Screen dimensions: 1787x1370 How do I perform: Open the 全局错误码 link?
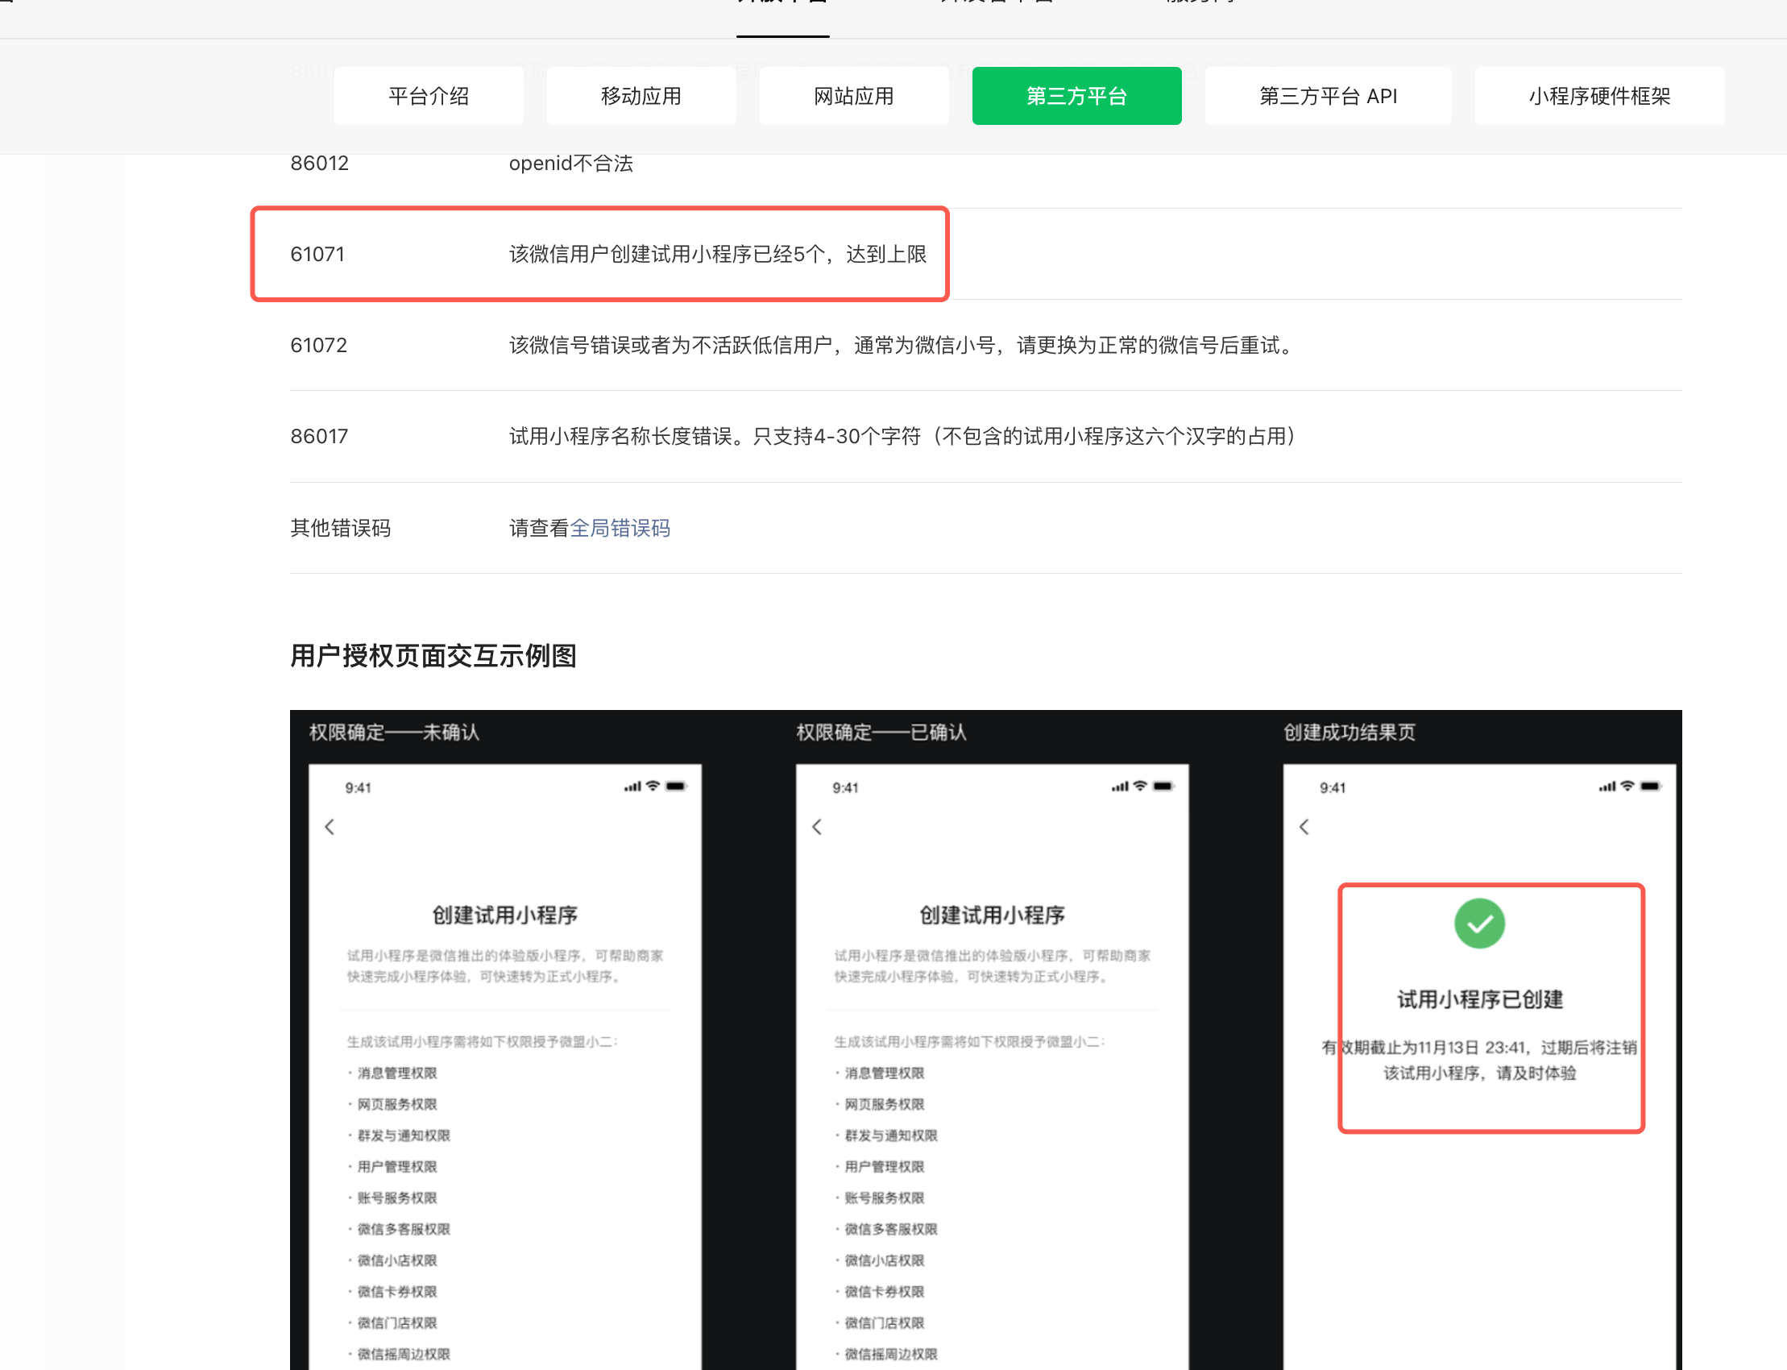point(620,529)
